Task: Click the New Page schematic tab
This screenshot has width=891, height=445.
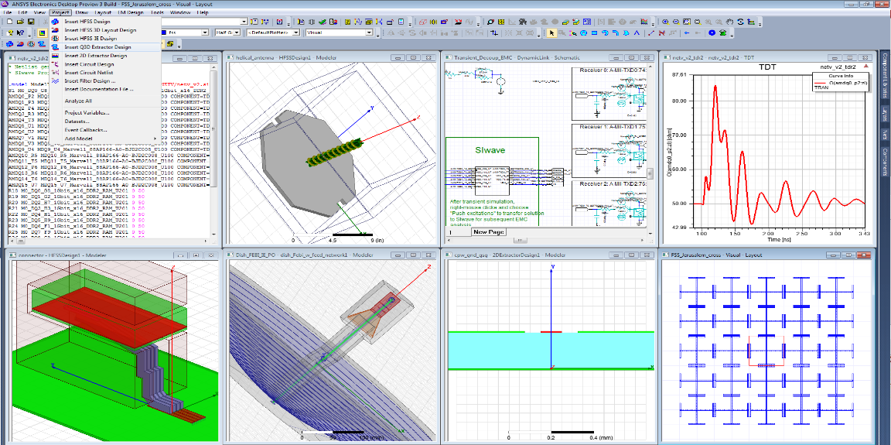Action: tap(488, 232)
